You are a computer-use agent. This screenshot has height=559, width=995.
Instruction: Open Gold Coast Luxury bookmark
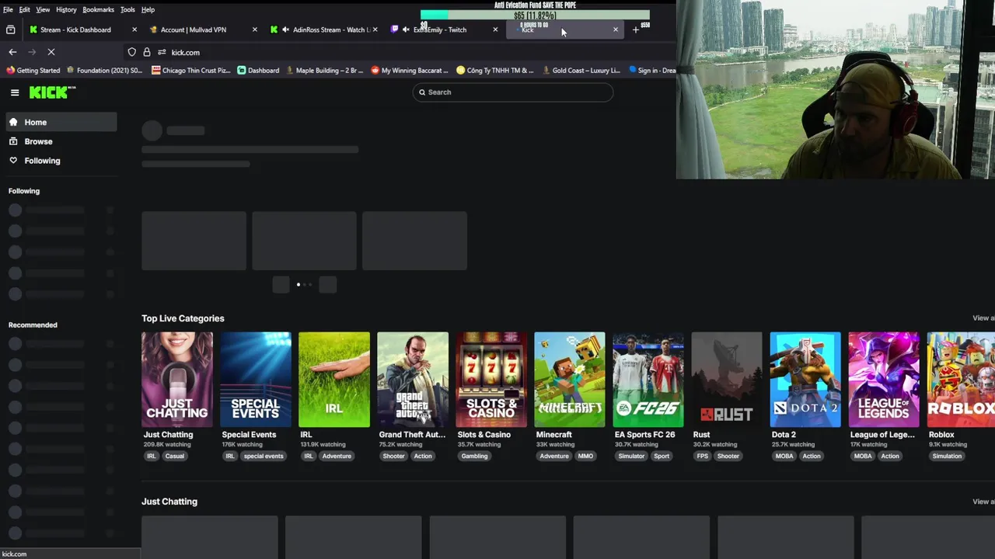(581, 71)
